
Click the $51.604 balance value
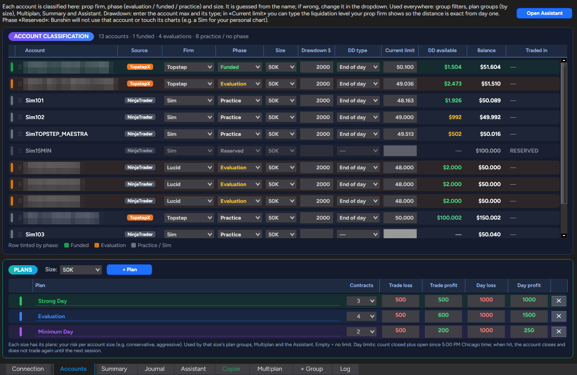pyautogui.click(x=490, y=67)
